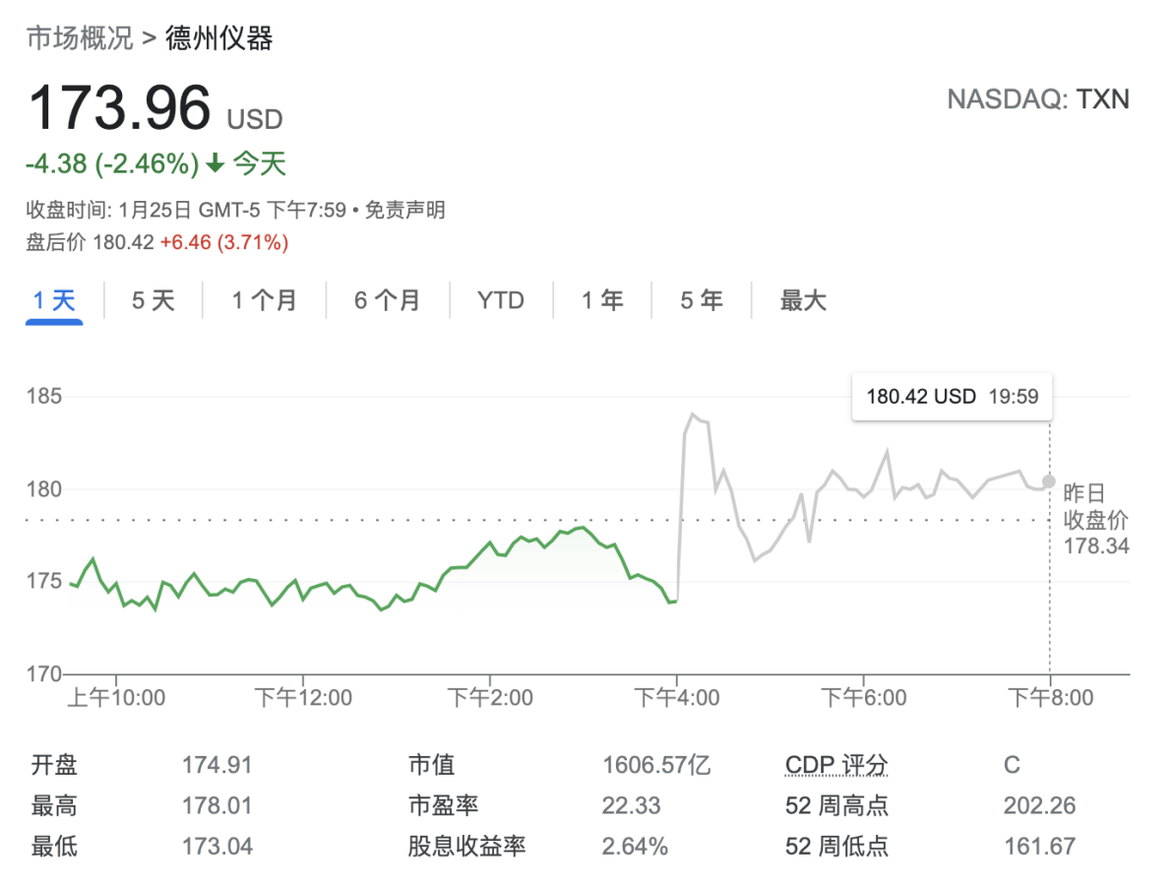Click the 开盘 value 174.91
The height and width of the screenshot is (890, 1176).
point(217,765)
